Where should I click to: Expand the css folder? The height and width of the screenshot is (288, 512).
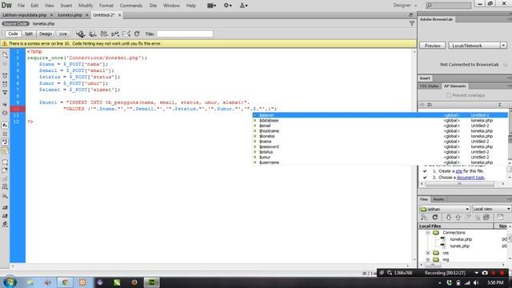pyautogui.click(x=428, y=253)
